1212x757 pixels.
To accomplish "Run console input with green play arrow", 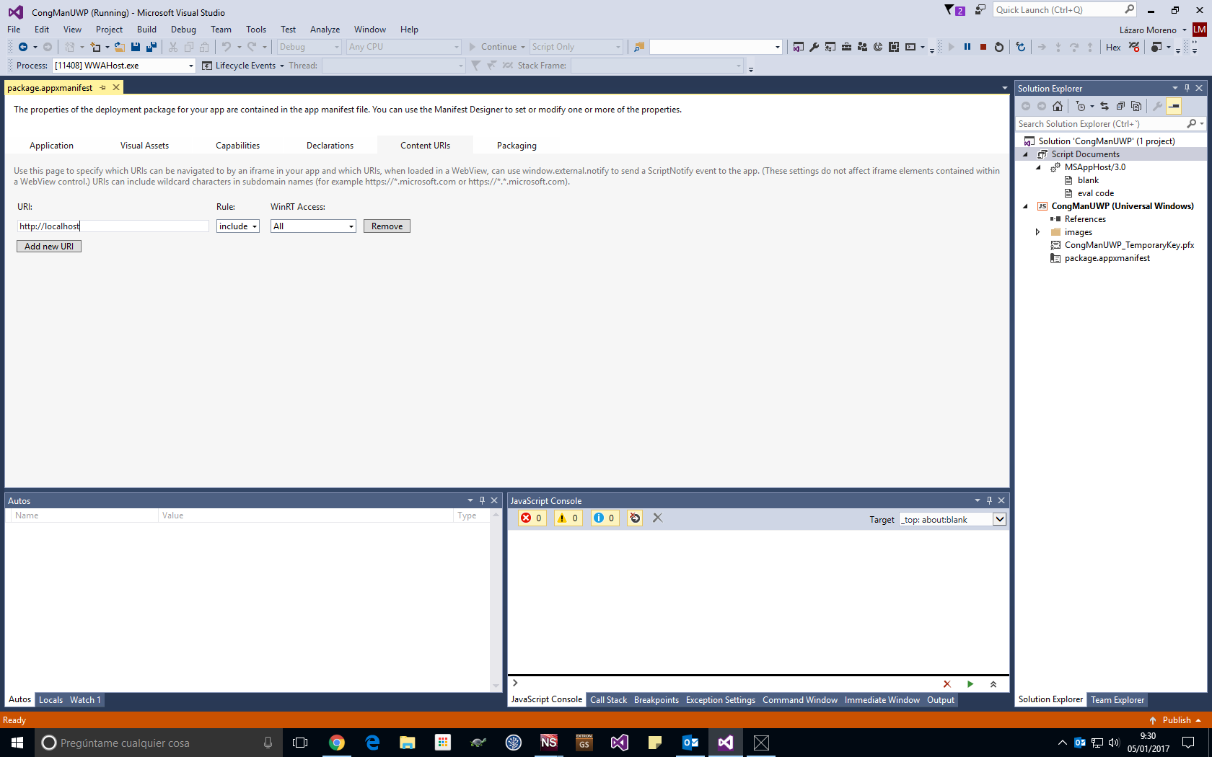I will (970, 684).
